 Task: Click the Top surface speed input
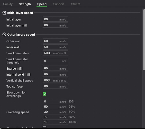pos(55,86)
